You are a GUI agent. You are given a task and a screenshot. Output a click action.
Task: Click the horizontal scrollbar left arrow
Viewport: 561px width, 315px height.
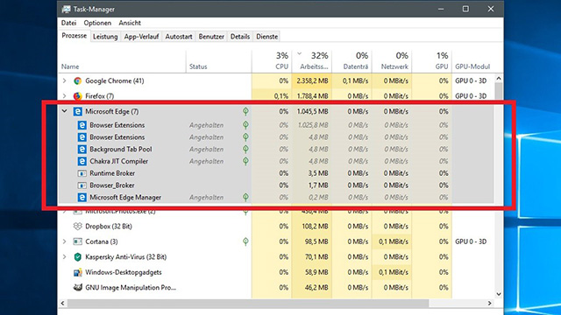[63, 304]
